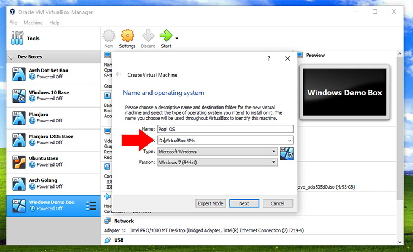This screenshot has width=413, height=252.
Task: Click the USB section icon
Action: [107, 240]
